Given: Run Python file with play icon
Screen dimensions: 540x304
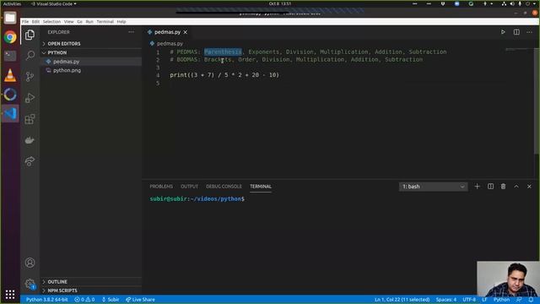Looking at the screenshot, I should pos(503,32).
